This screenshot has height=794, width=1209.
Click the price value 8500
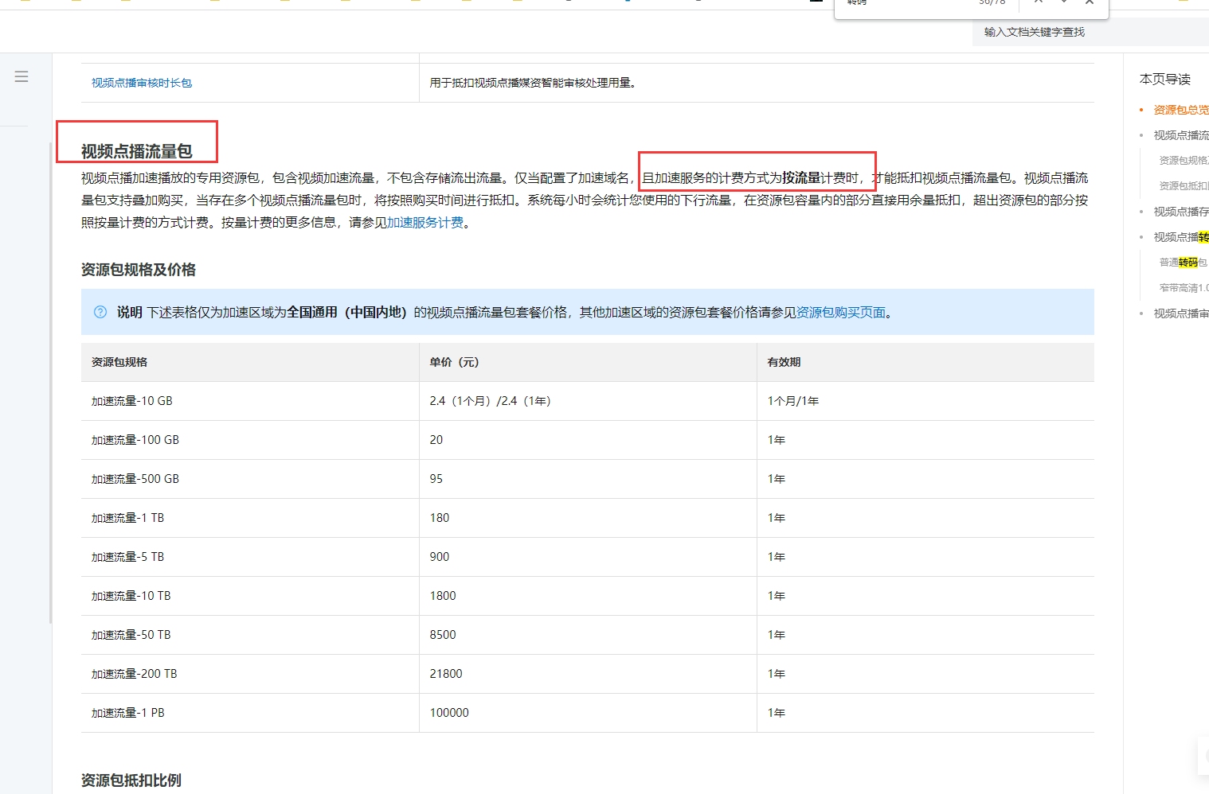click(x=443, y=635)
